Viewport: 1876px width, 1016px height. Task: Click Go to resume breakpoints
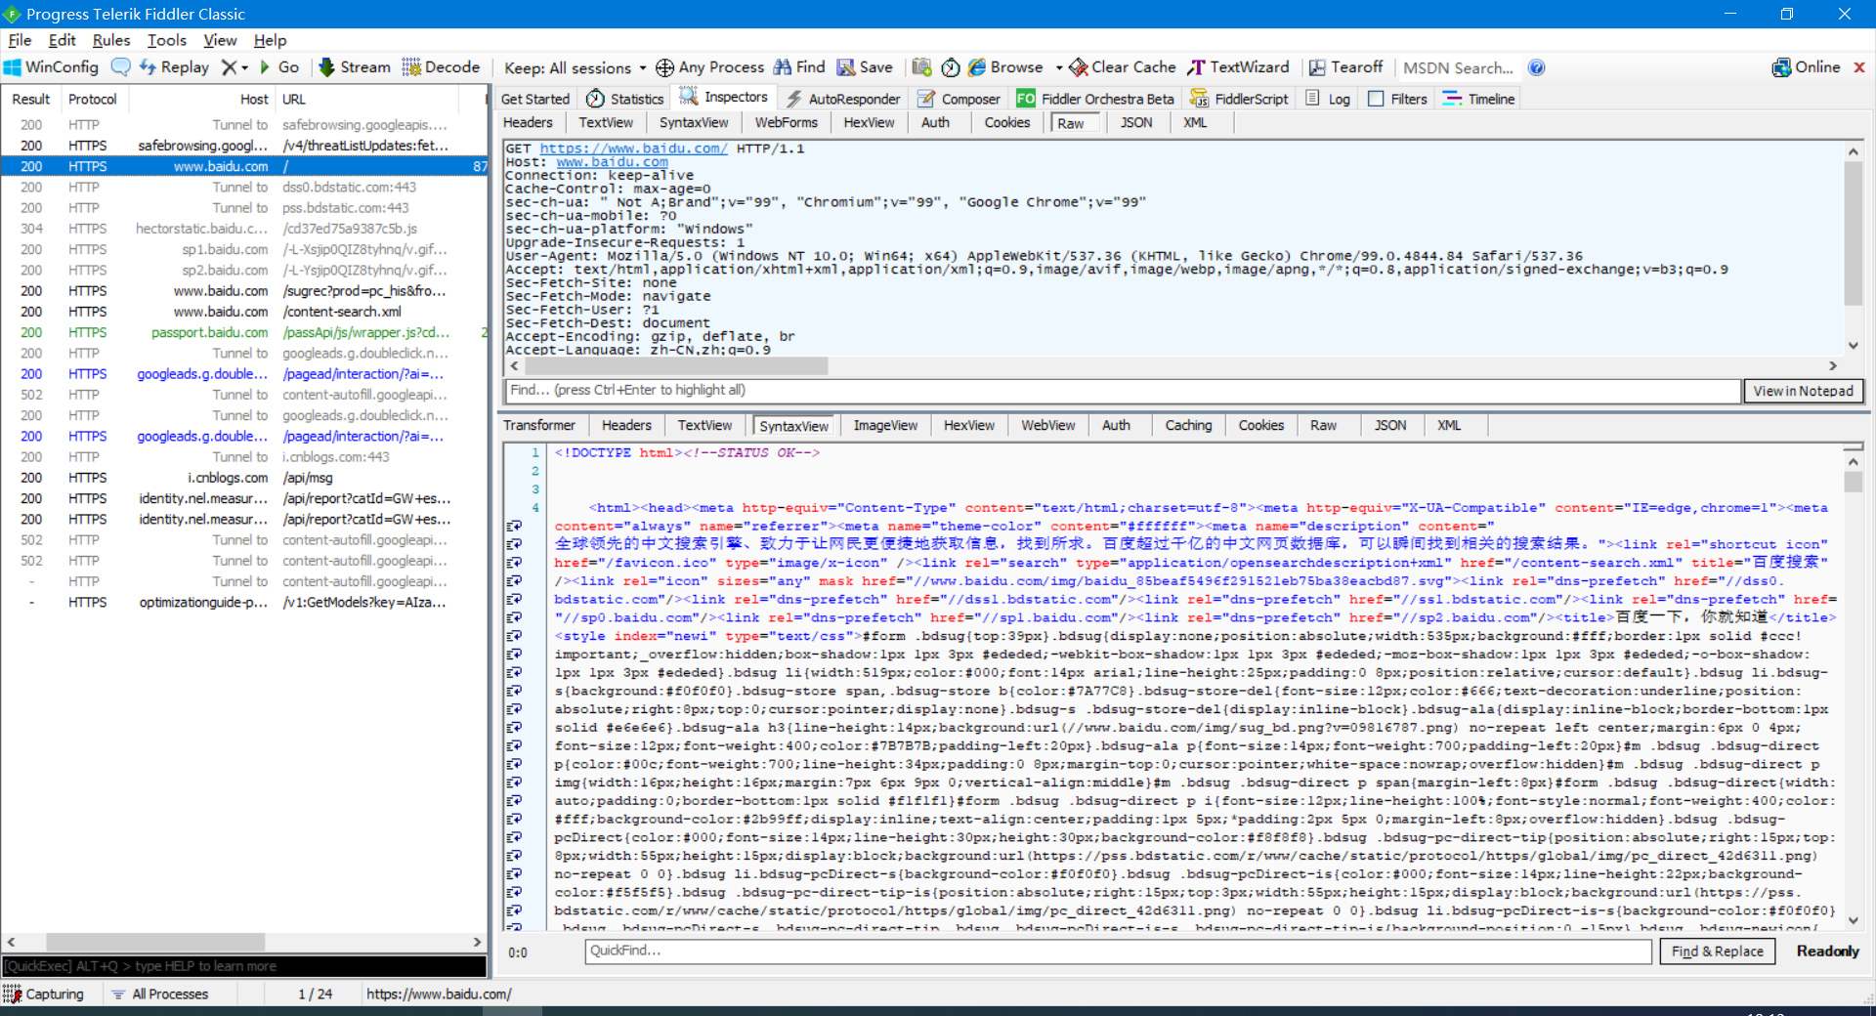(x=278, y=67)
